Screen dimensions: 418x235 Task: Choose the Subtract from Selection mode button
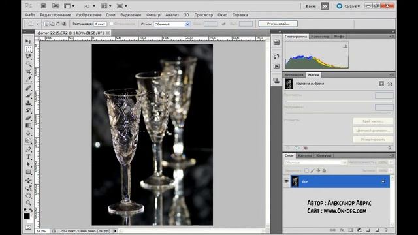(58, 24)
